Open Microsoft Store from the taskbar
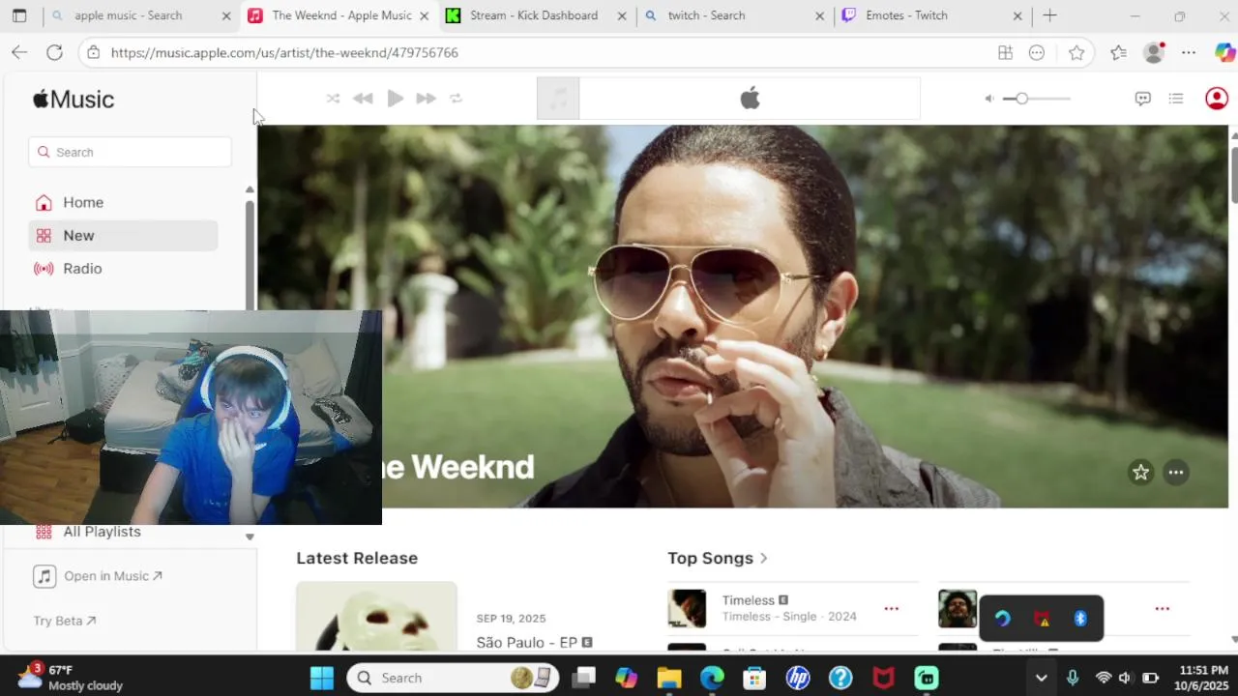The width and height of the screenshot is (1238, 696). coord(754,678)
